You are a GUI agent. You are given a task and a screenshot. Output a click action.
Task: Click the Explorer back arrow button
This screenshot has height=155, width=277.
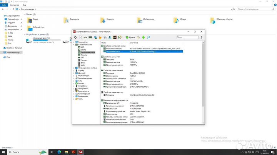tap(3, 9)
